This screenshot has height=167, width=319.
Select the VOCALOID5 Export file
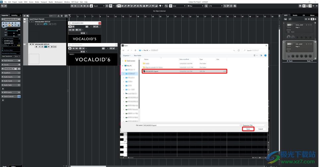(x=184, y=71)
